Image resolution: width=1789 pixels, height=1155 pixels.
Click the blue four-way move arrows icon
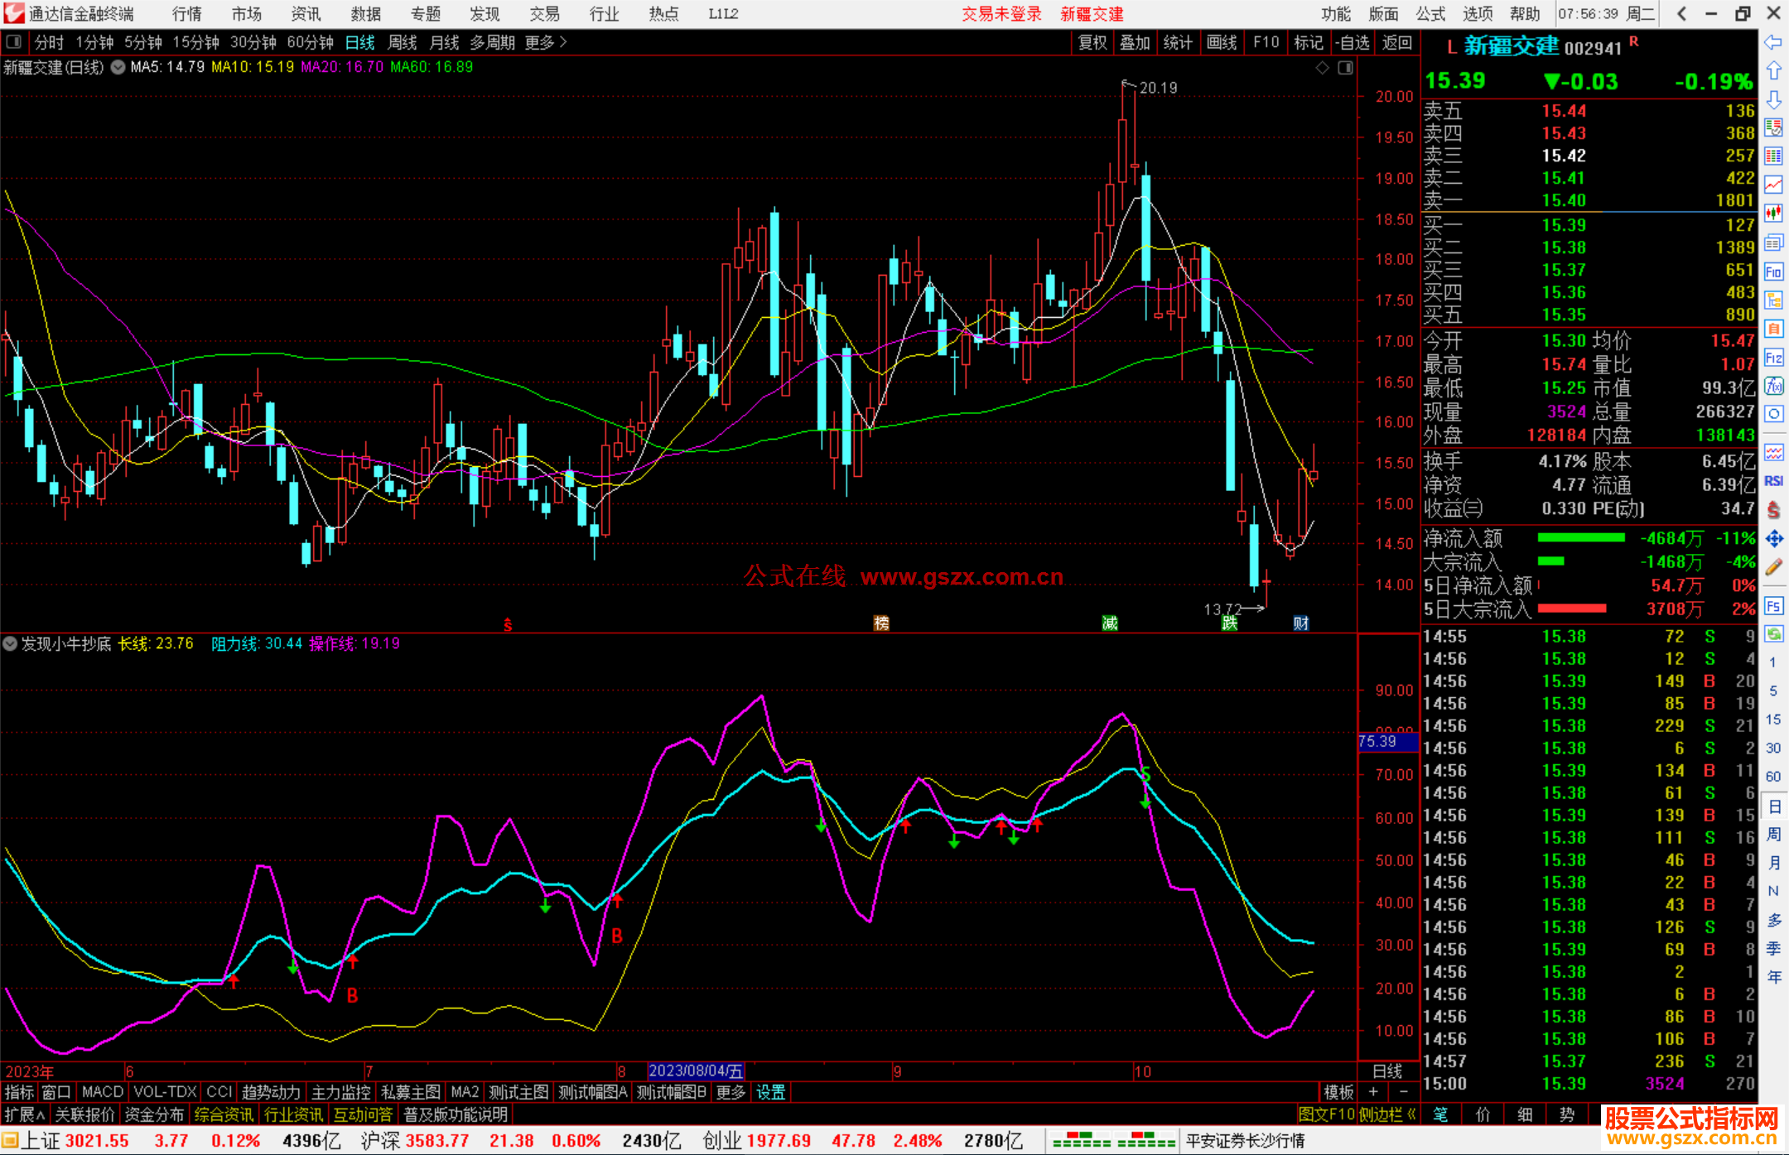point(1773,539)
